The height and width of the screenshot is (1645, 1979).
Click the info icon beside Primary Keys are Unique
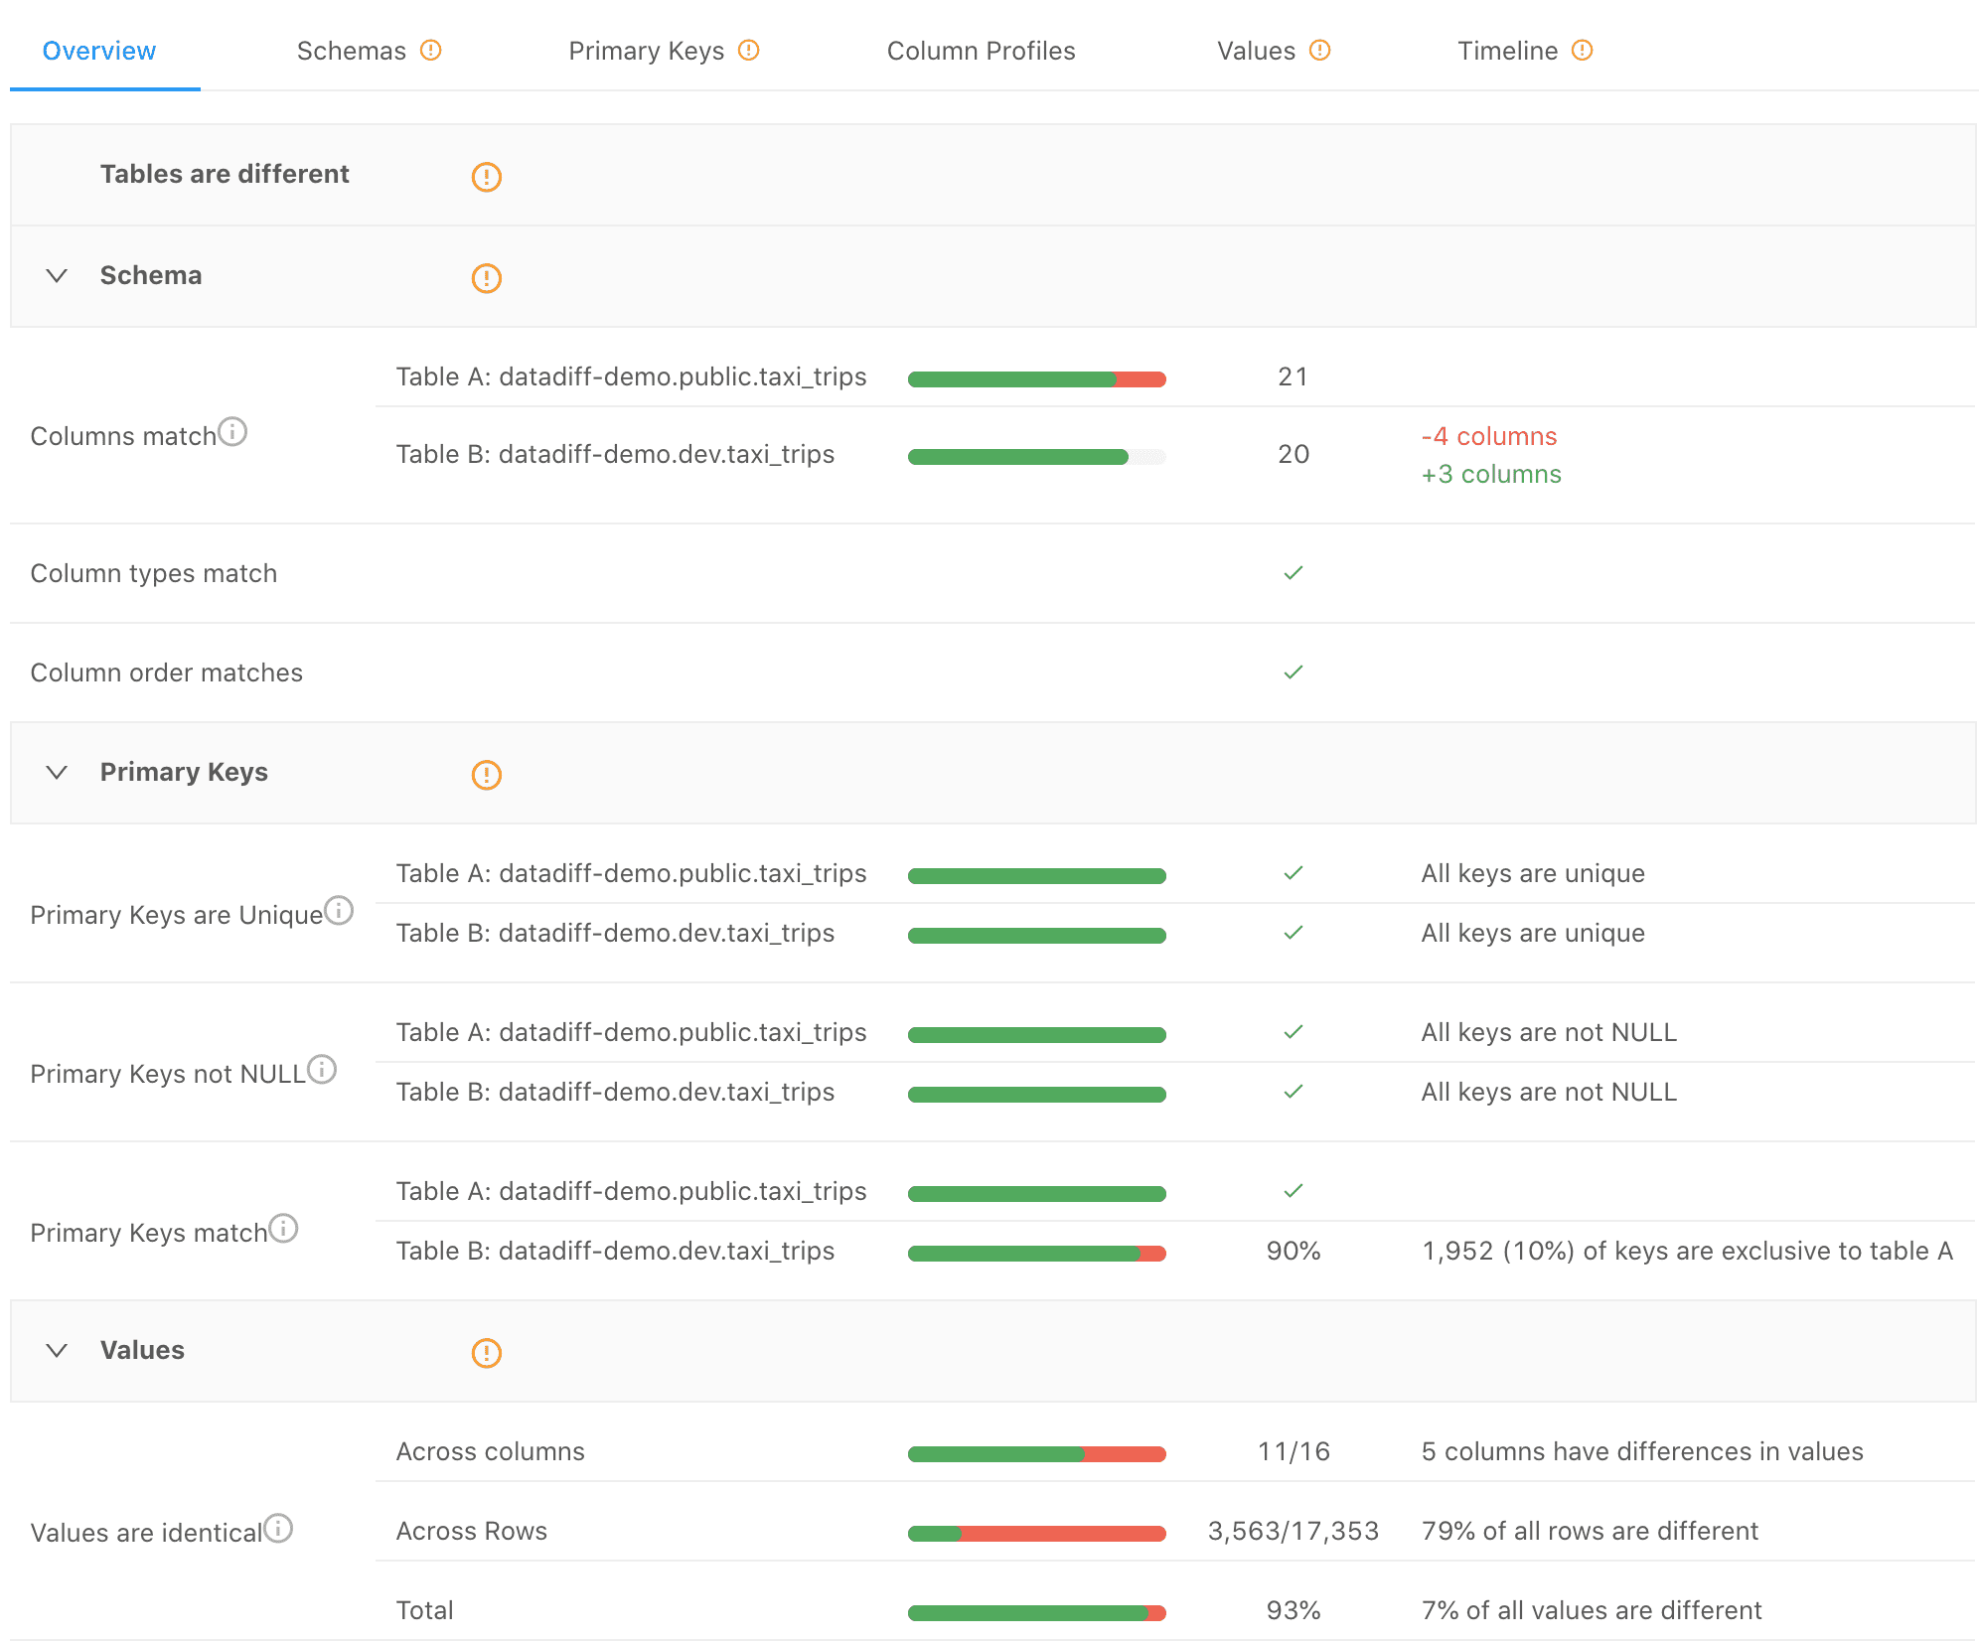(x=340, y=909)
